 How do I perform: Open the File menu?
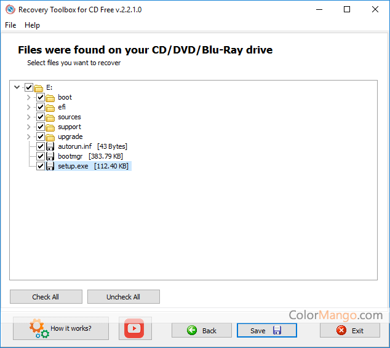[10, 25]
